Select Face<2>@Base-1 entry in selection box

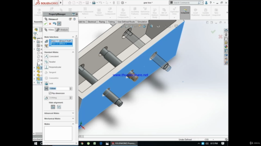tap(62, 44)
